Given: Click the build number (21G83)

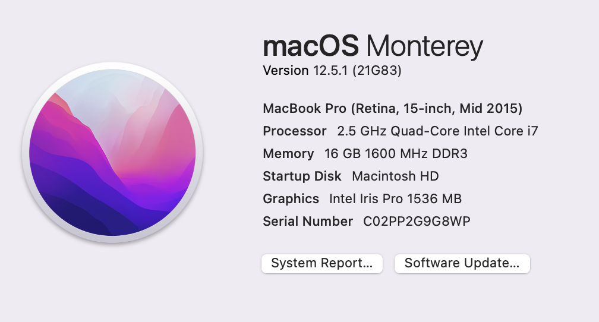Looking at the screenshot, I should click(377, 70).
